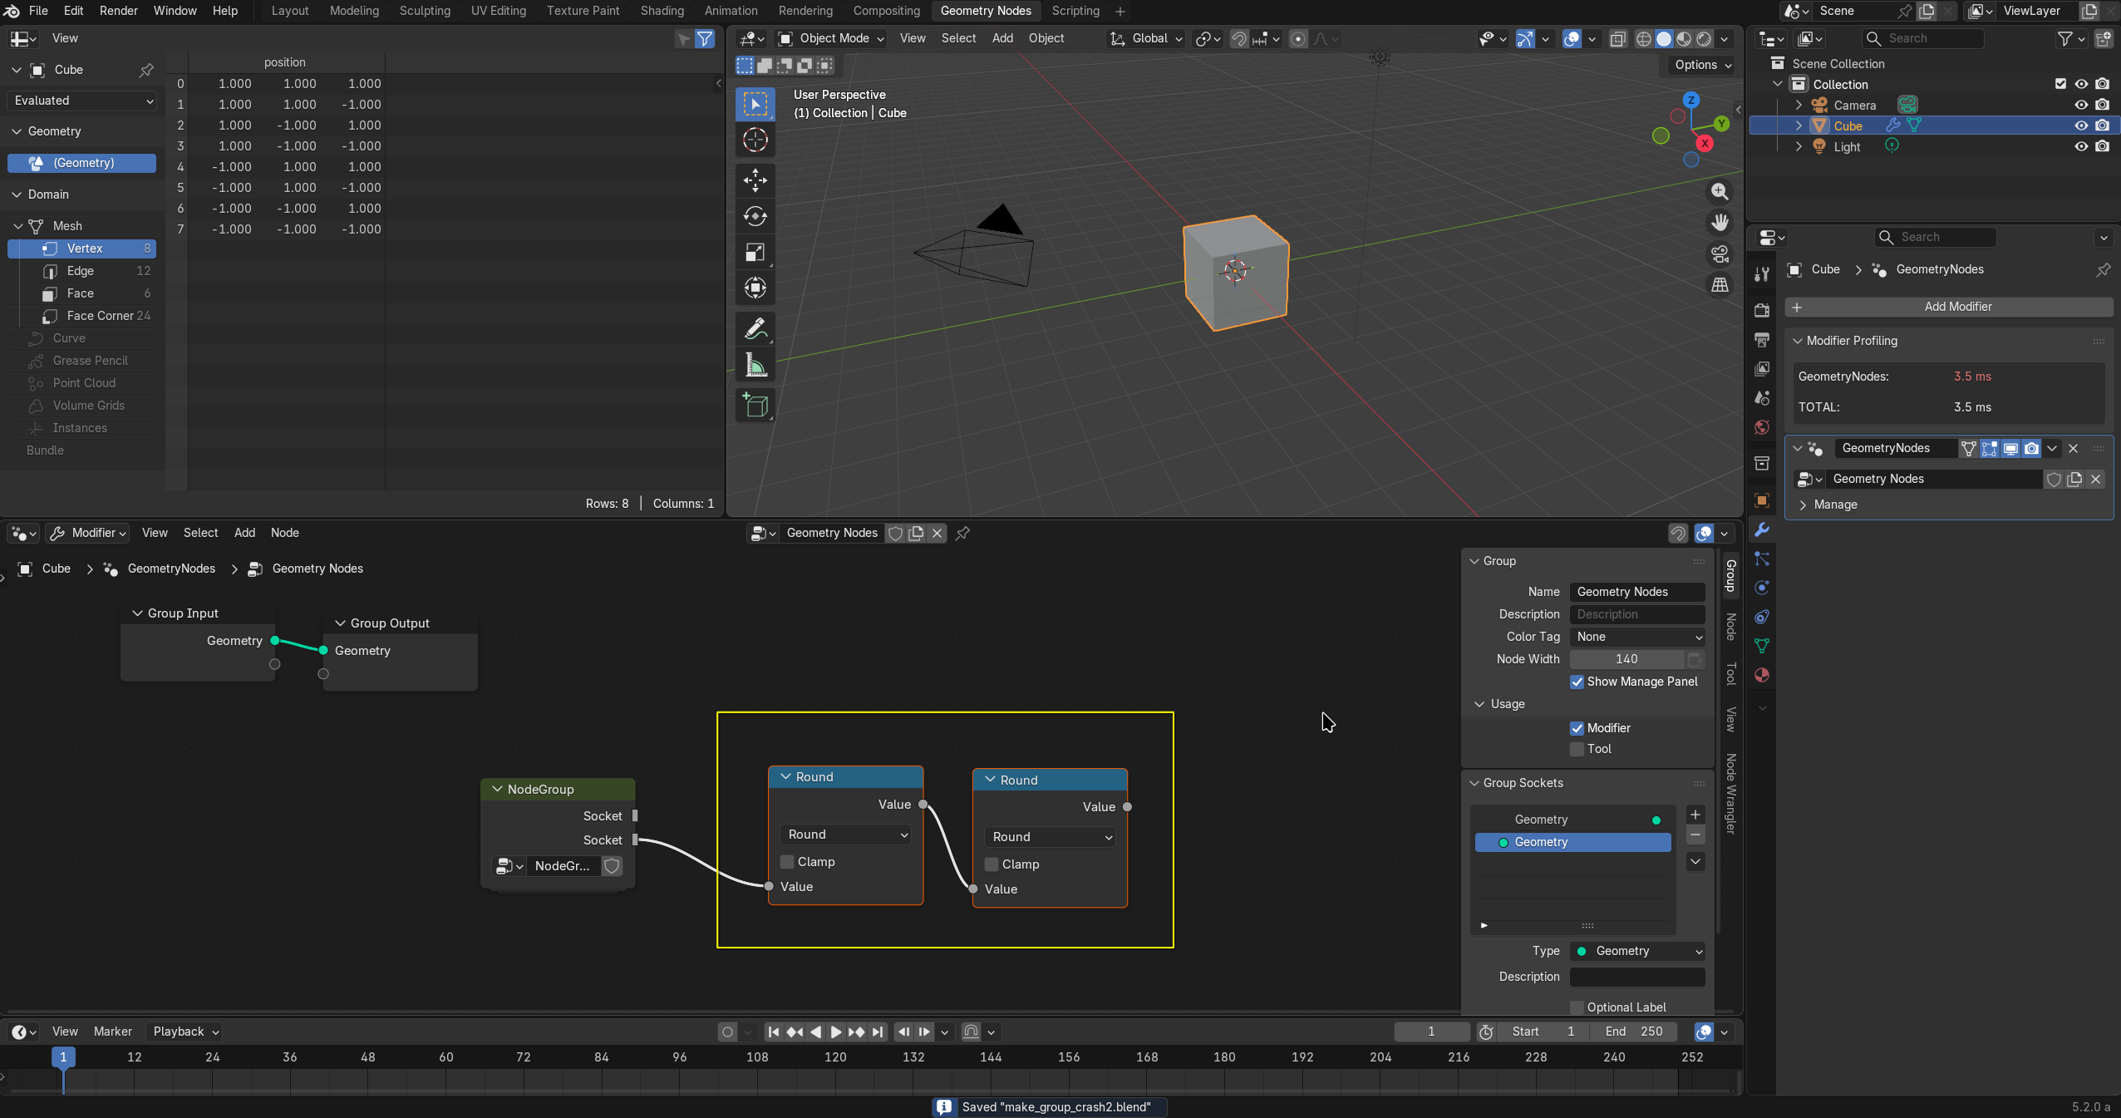Screen dimensions: 2121x1118
Task: Open the Evaluated mode dropdown in spreadsheet
Action: coord(81,101)
